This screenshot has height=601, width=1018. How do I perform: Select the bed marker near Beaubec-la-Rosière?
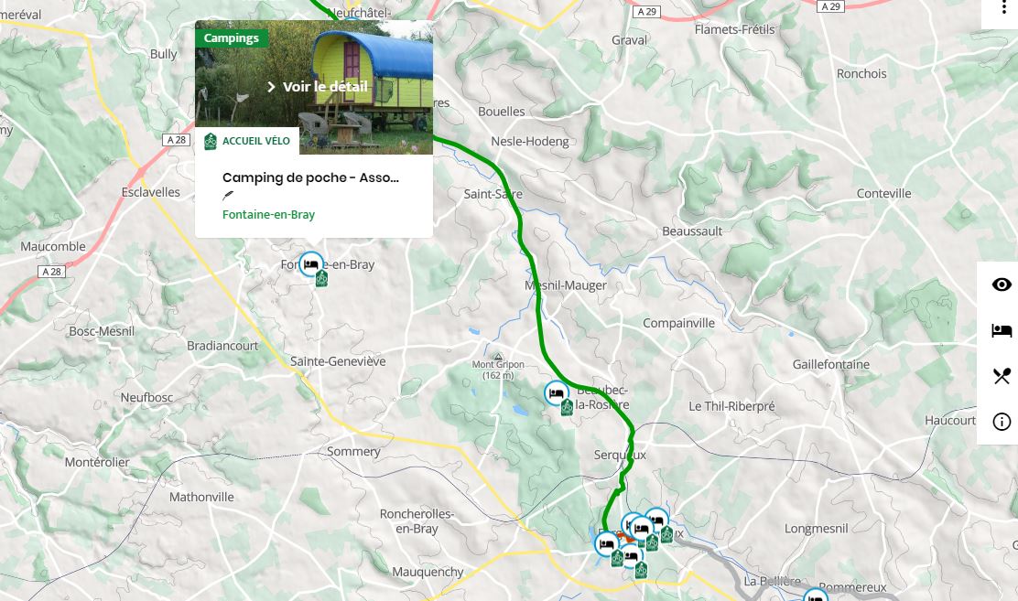(557, 393)
